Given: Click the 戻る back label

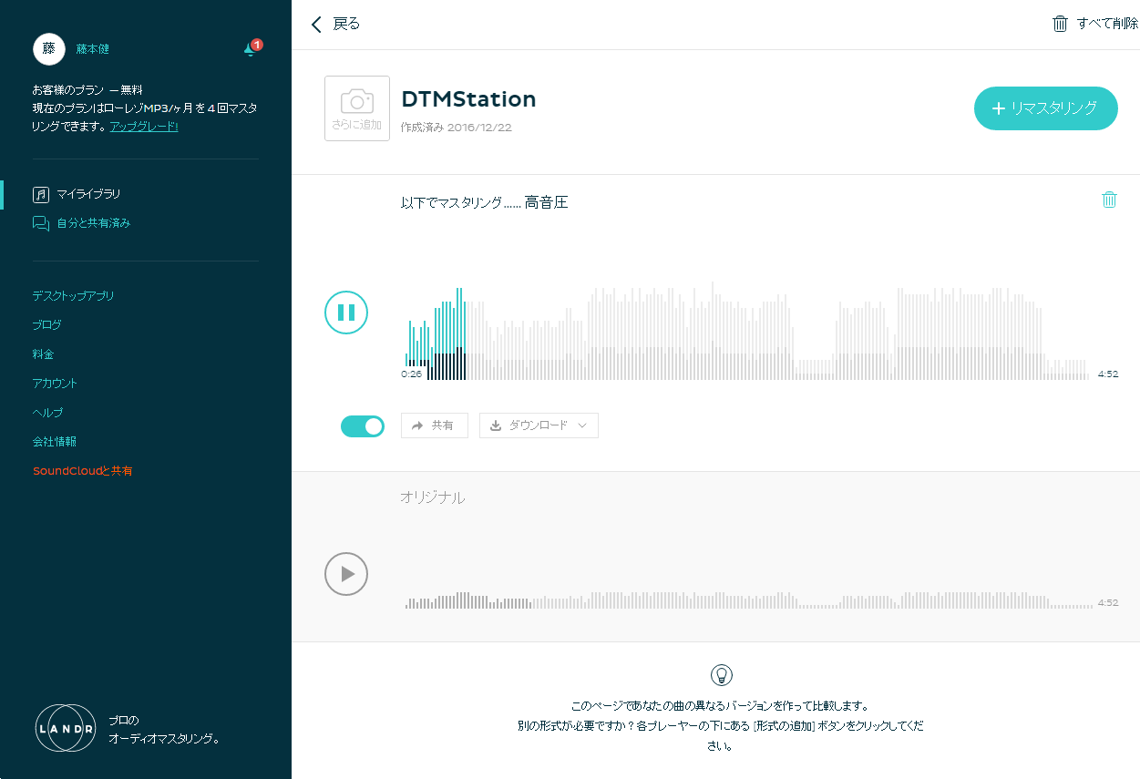Looking at the screenshot, I should [x=346, y=25].
